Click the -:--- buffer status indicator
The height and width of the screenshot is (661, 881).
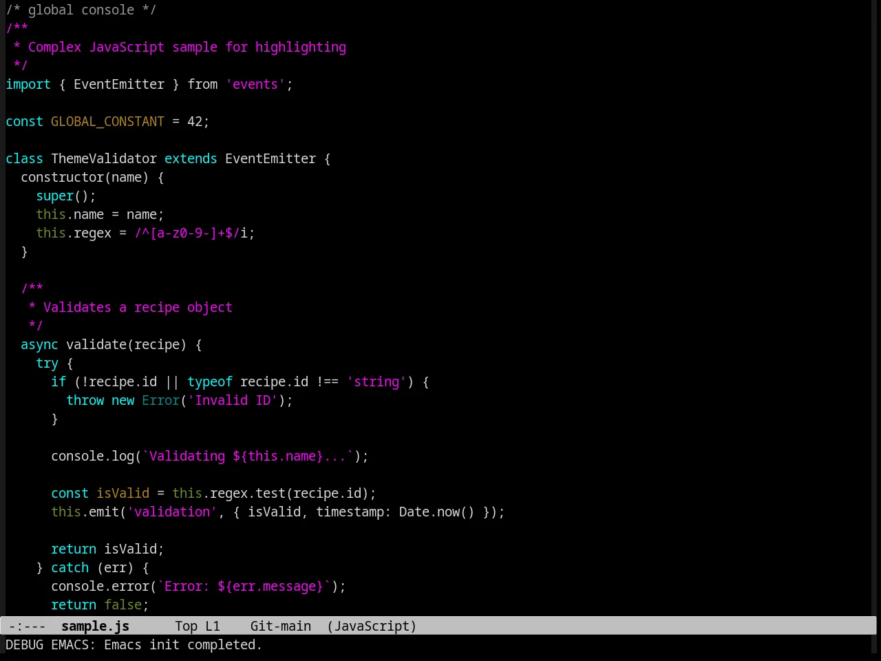pyautogui.click(x=28, y=626)
